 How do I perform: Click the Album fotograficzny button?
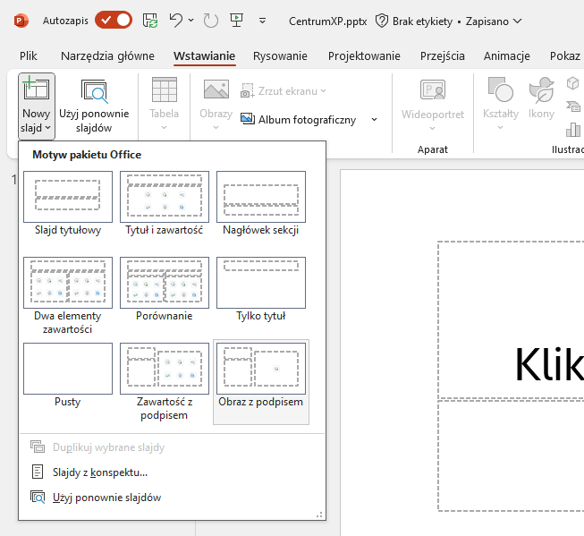[299, 120]
